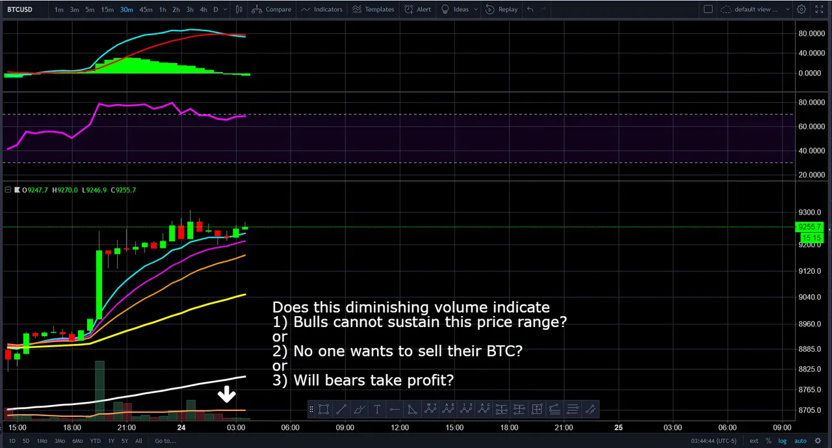
Task: Open the candlestick chart style selector
Action: click(239, 9)
